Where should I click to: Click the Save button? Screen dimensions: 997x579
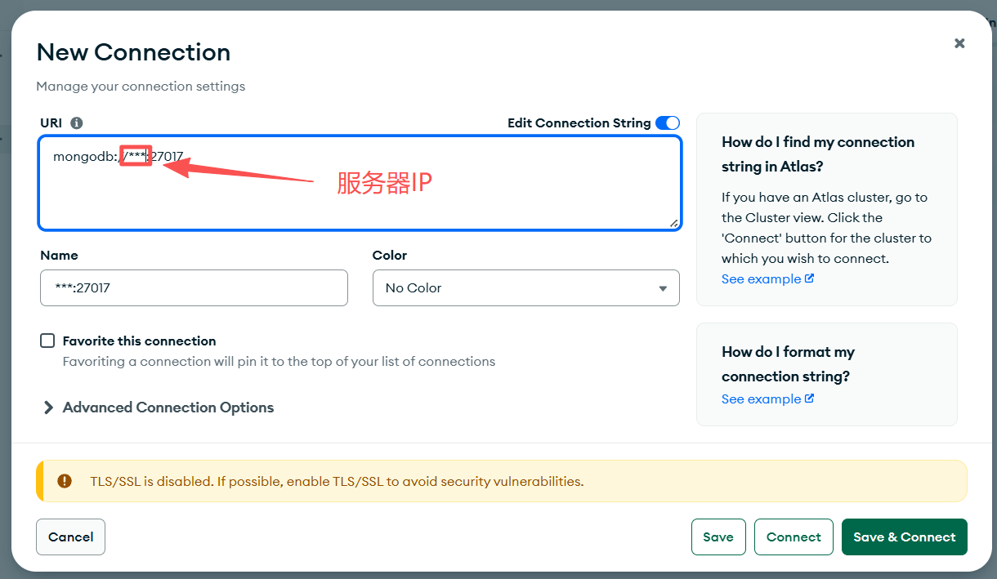[x=718, y=537]
